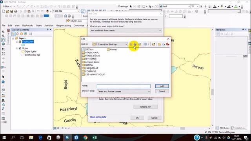The width and height of the screenshot is (251, 141).
Task: Select the HARİTA folder
Action: (87, 65)
